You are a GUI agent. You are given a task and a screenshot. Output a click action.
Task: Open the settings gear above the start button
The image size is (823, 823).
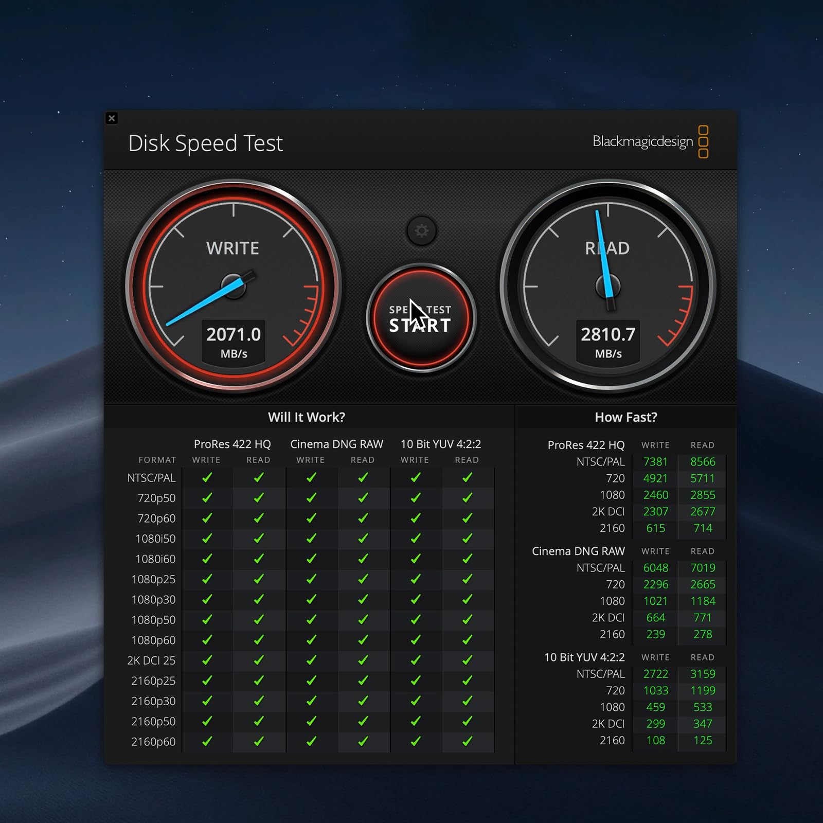[421, 230]
